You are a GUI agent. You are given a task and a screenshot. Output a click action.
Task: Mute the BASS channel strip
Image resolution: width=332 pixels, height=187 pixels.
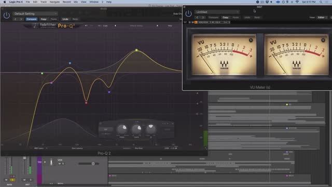coord(6,180)
